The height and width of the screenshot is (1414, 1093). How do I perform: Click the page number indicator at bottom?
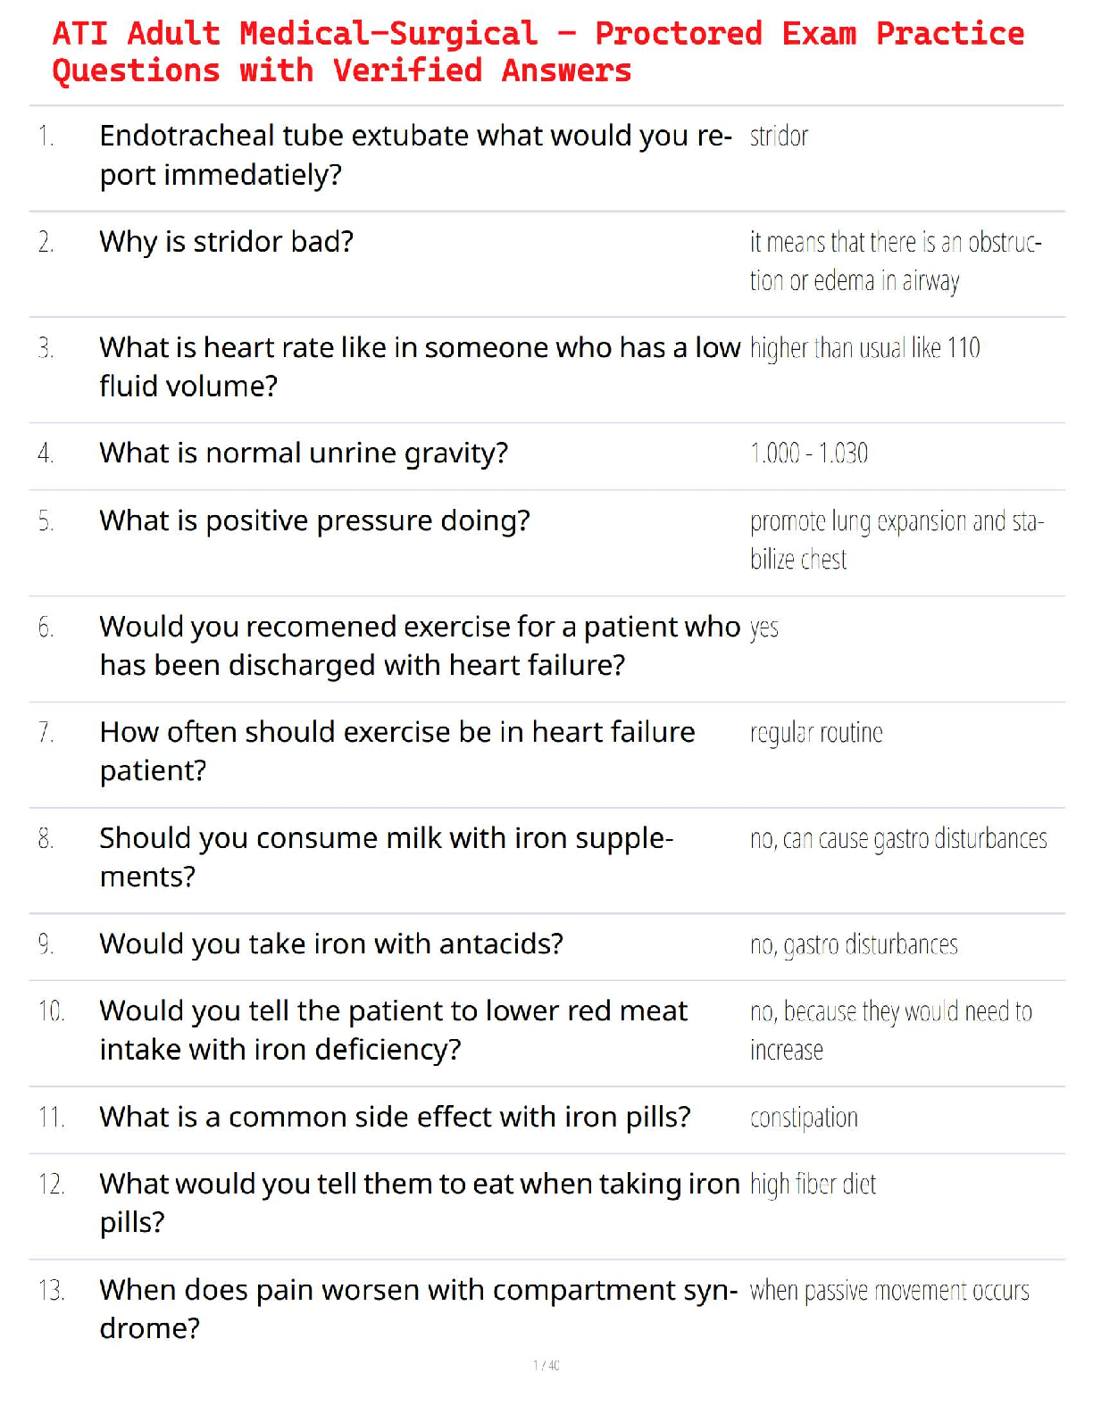pyautogui.click(x=546, y=1365)
